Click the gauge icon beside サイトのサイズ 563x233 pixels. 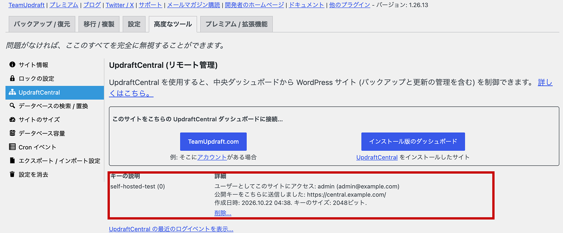tap(12, 120)
